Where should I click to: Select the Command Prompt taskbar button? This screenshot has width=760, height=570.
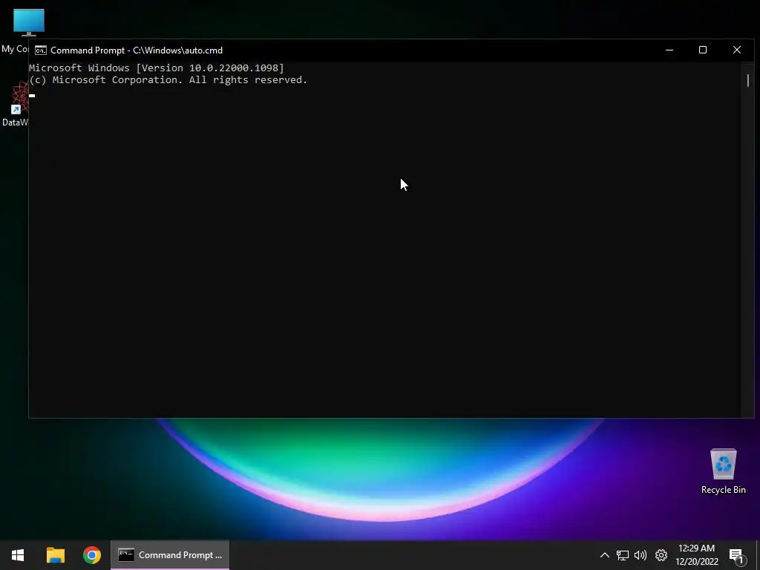[x=170, y=555]
